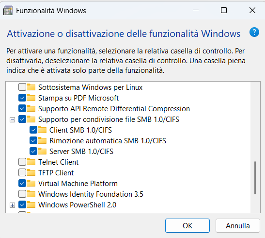
Task: Select Rimozione automatica SMB 1.0/CIFS item
Action: [108, 141]
